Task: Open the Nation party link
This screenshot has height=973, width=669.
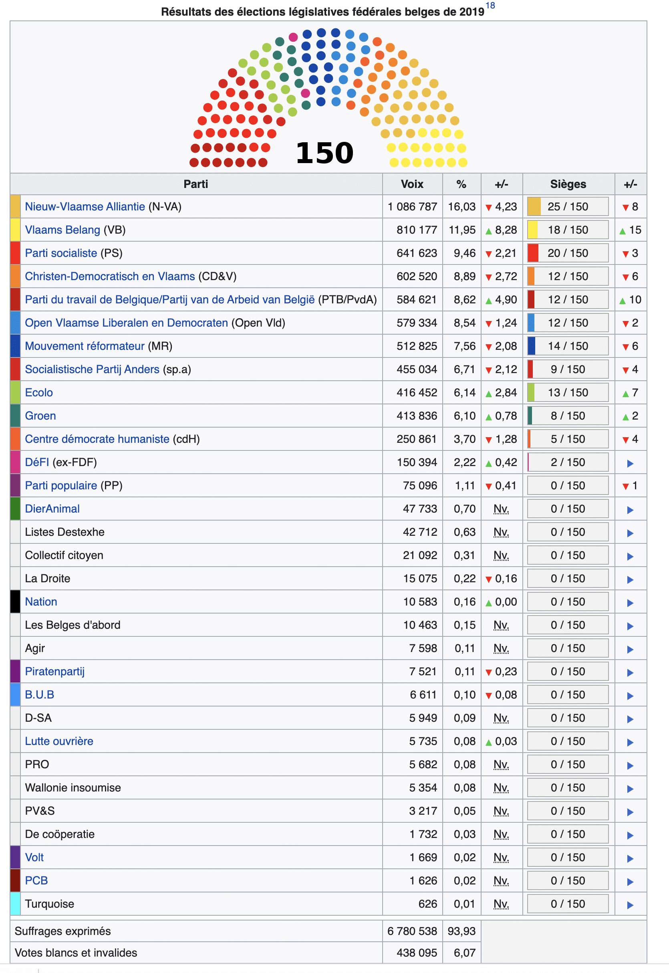Action: [x=41, y=602]
